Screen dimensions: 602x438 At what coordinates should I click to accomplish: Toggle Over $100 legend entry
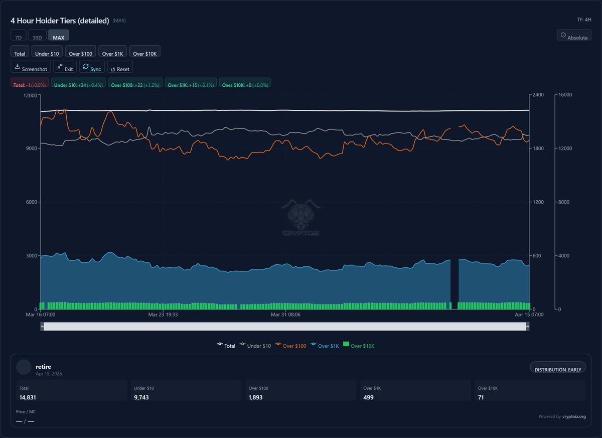point(291,346)
